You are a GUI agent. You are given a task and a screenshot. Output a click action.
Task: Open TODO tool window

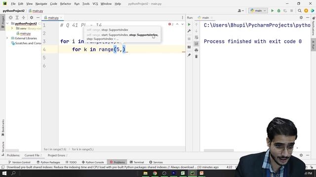pyautogui.click(x=71, y=162)
